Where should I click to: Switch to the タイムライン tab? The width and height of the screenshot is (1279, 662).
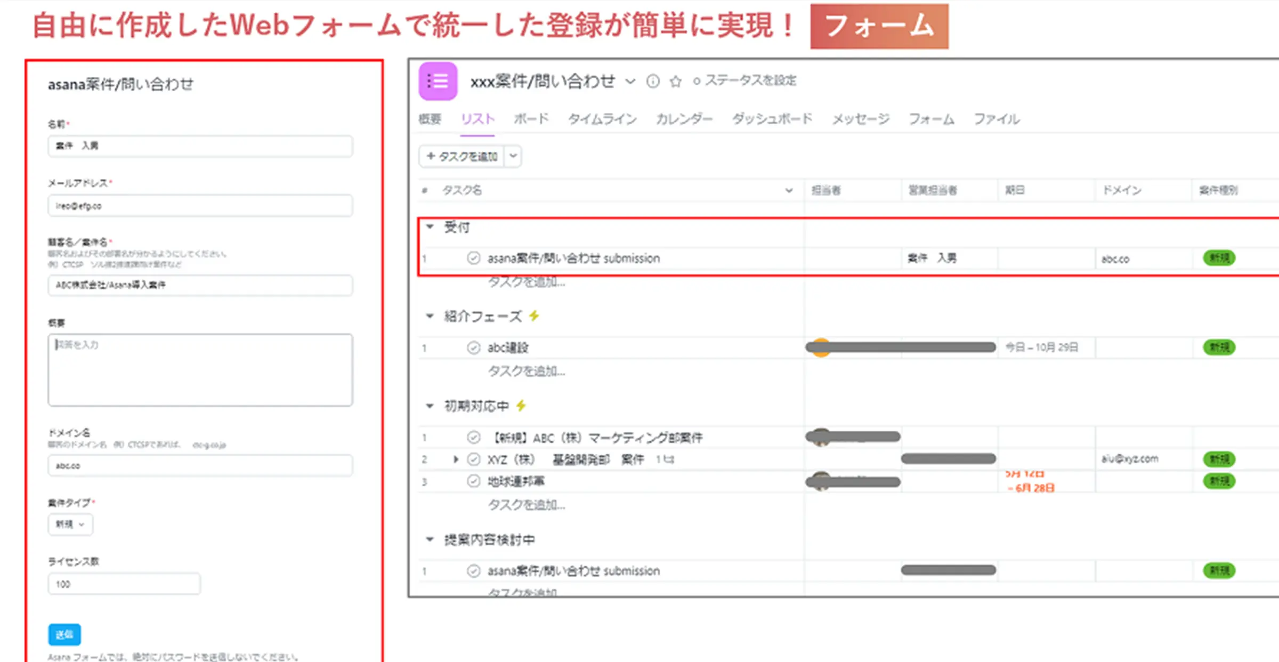click(602, 119)
